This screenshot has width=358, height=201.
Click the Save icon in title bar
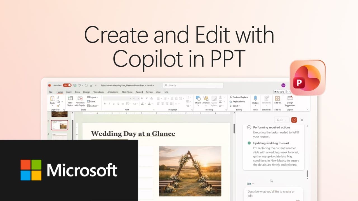coord(75,85)
